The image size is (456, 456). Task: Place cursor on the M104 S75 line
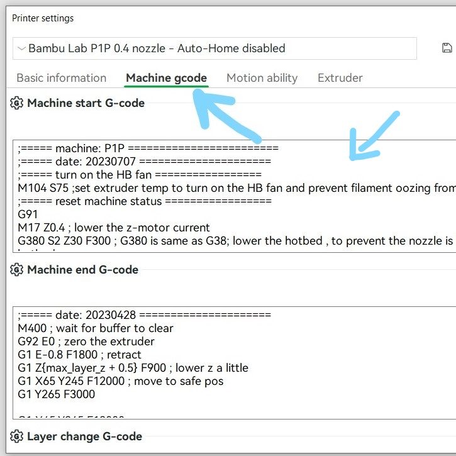coord(236,188)
